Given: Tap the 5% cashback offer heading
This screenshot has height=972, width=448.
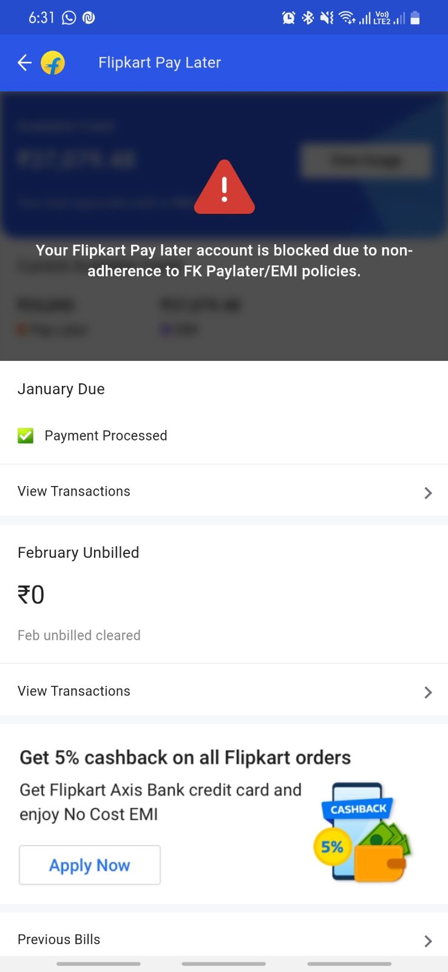Looking at the screenshot, I should coord(185,758).
